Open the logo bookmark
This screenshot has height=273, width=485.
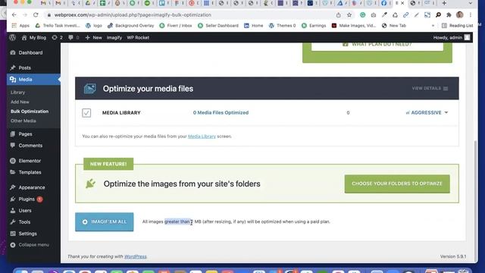[x=94, y=26]
